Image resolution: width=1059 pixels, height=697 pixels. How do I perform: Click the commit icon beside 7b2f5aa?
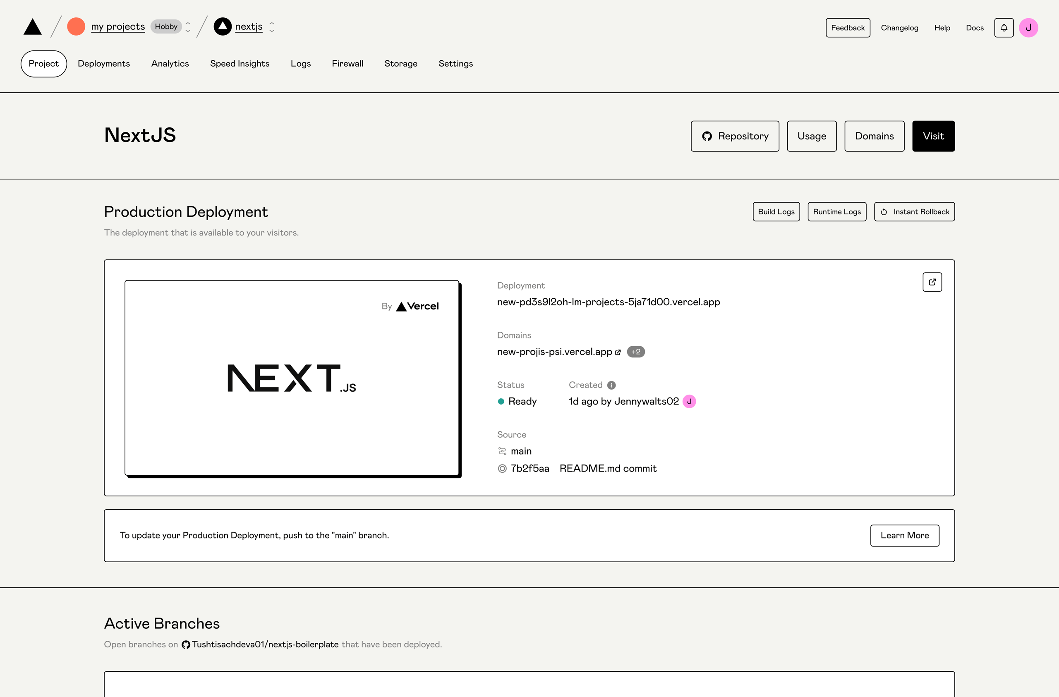(x=502, y=468)
